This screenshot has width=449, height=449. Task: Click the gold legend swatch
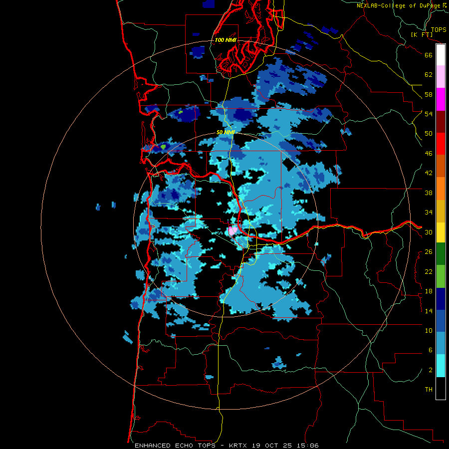pyautogui.click(x=441, y=211)
